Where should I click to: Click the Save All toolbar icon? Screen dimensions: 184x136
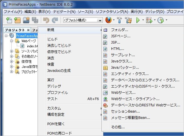tap(35, 20)
